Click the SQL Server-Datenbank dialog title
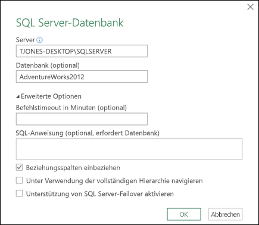This screenshot has width=259, height=225. 70,23
